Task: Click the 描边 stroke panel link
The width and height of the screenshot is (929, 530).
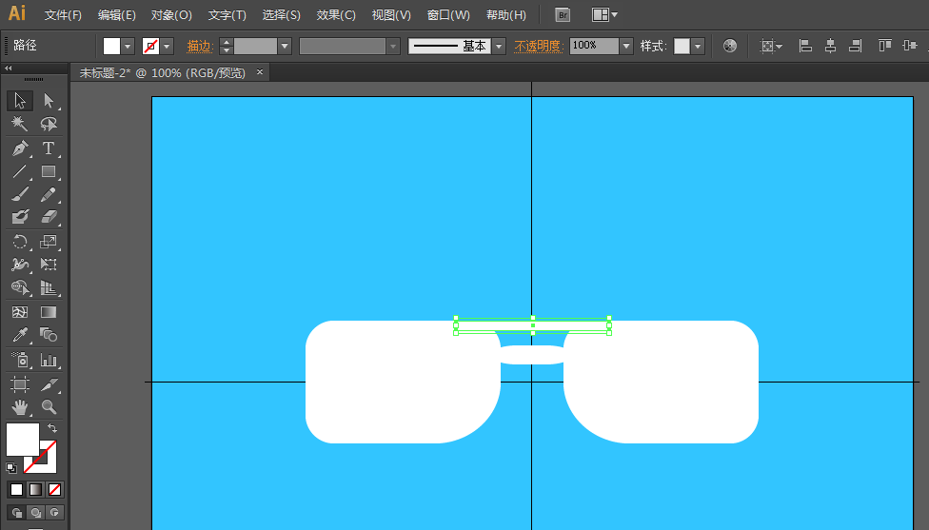Action: pyautogui.click(x=199, y=46)
